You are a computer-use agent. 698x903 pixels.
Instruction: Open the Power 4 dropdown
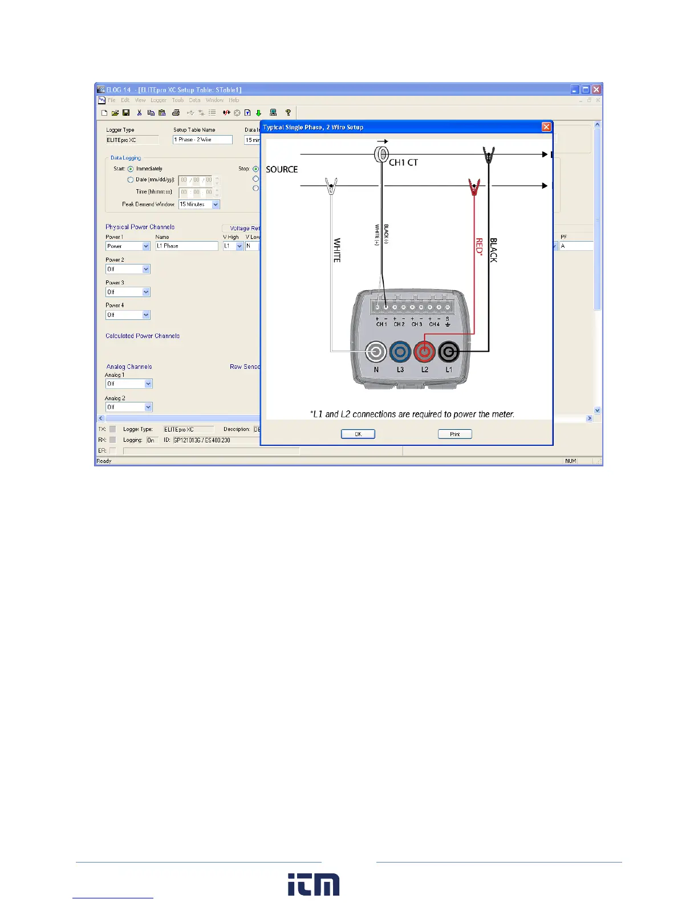[146, 315]
